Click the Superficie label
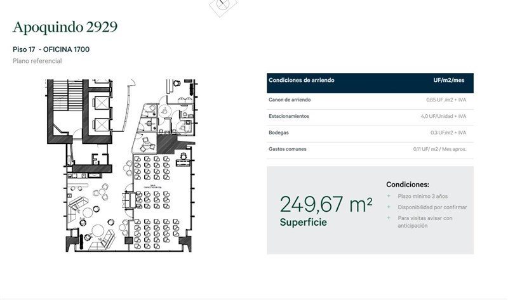Screen dimensions: 508x300 coord(304,223)
